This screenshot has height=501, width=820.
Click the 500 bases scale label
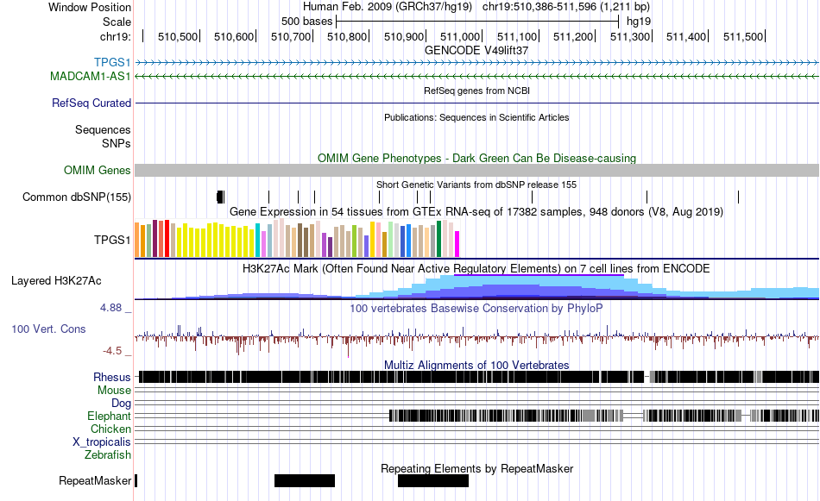click(x=307, y=22)
